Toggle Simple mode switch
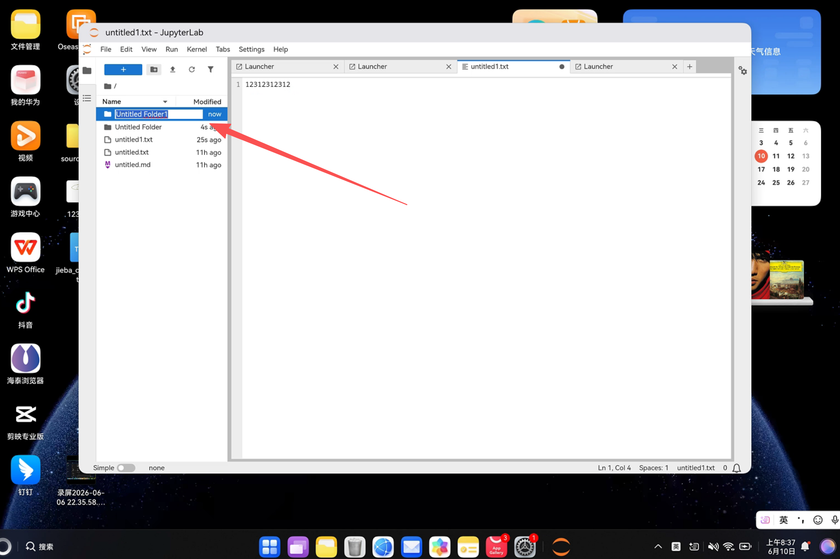Viewport: 840px width, 559px height. pos(126,468)
